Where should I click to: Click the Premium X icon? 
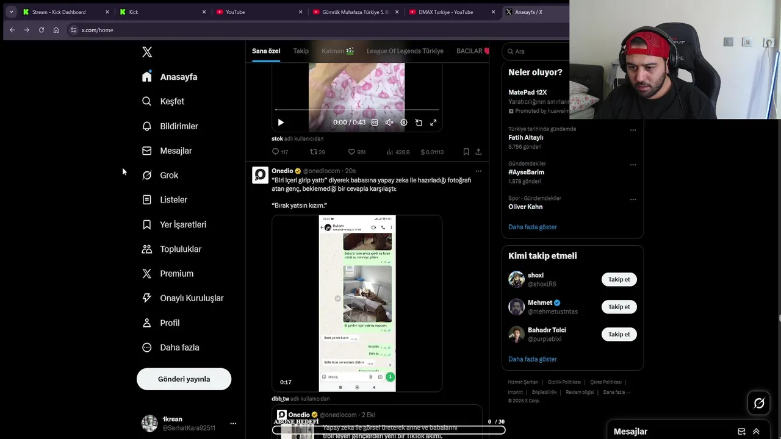(x=146, y=274)
